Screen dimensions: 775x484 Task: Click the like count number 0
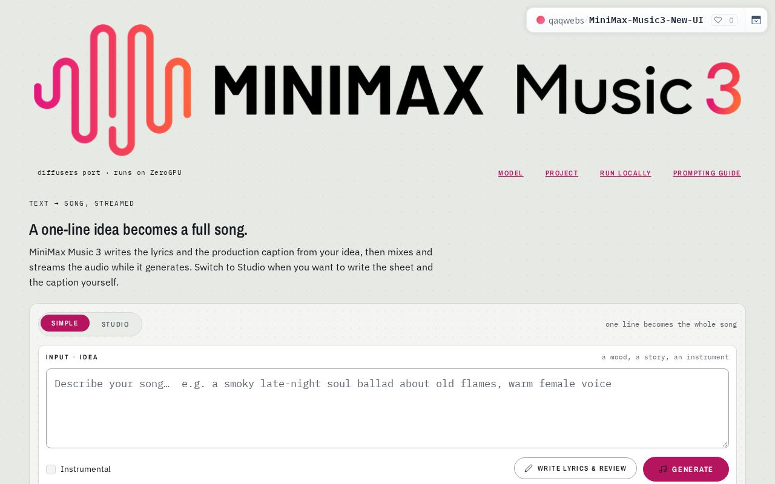click(x=731, y=20)
